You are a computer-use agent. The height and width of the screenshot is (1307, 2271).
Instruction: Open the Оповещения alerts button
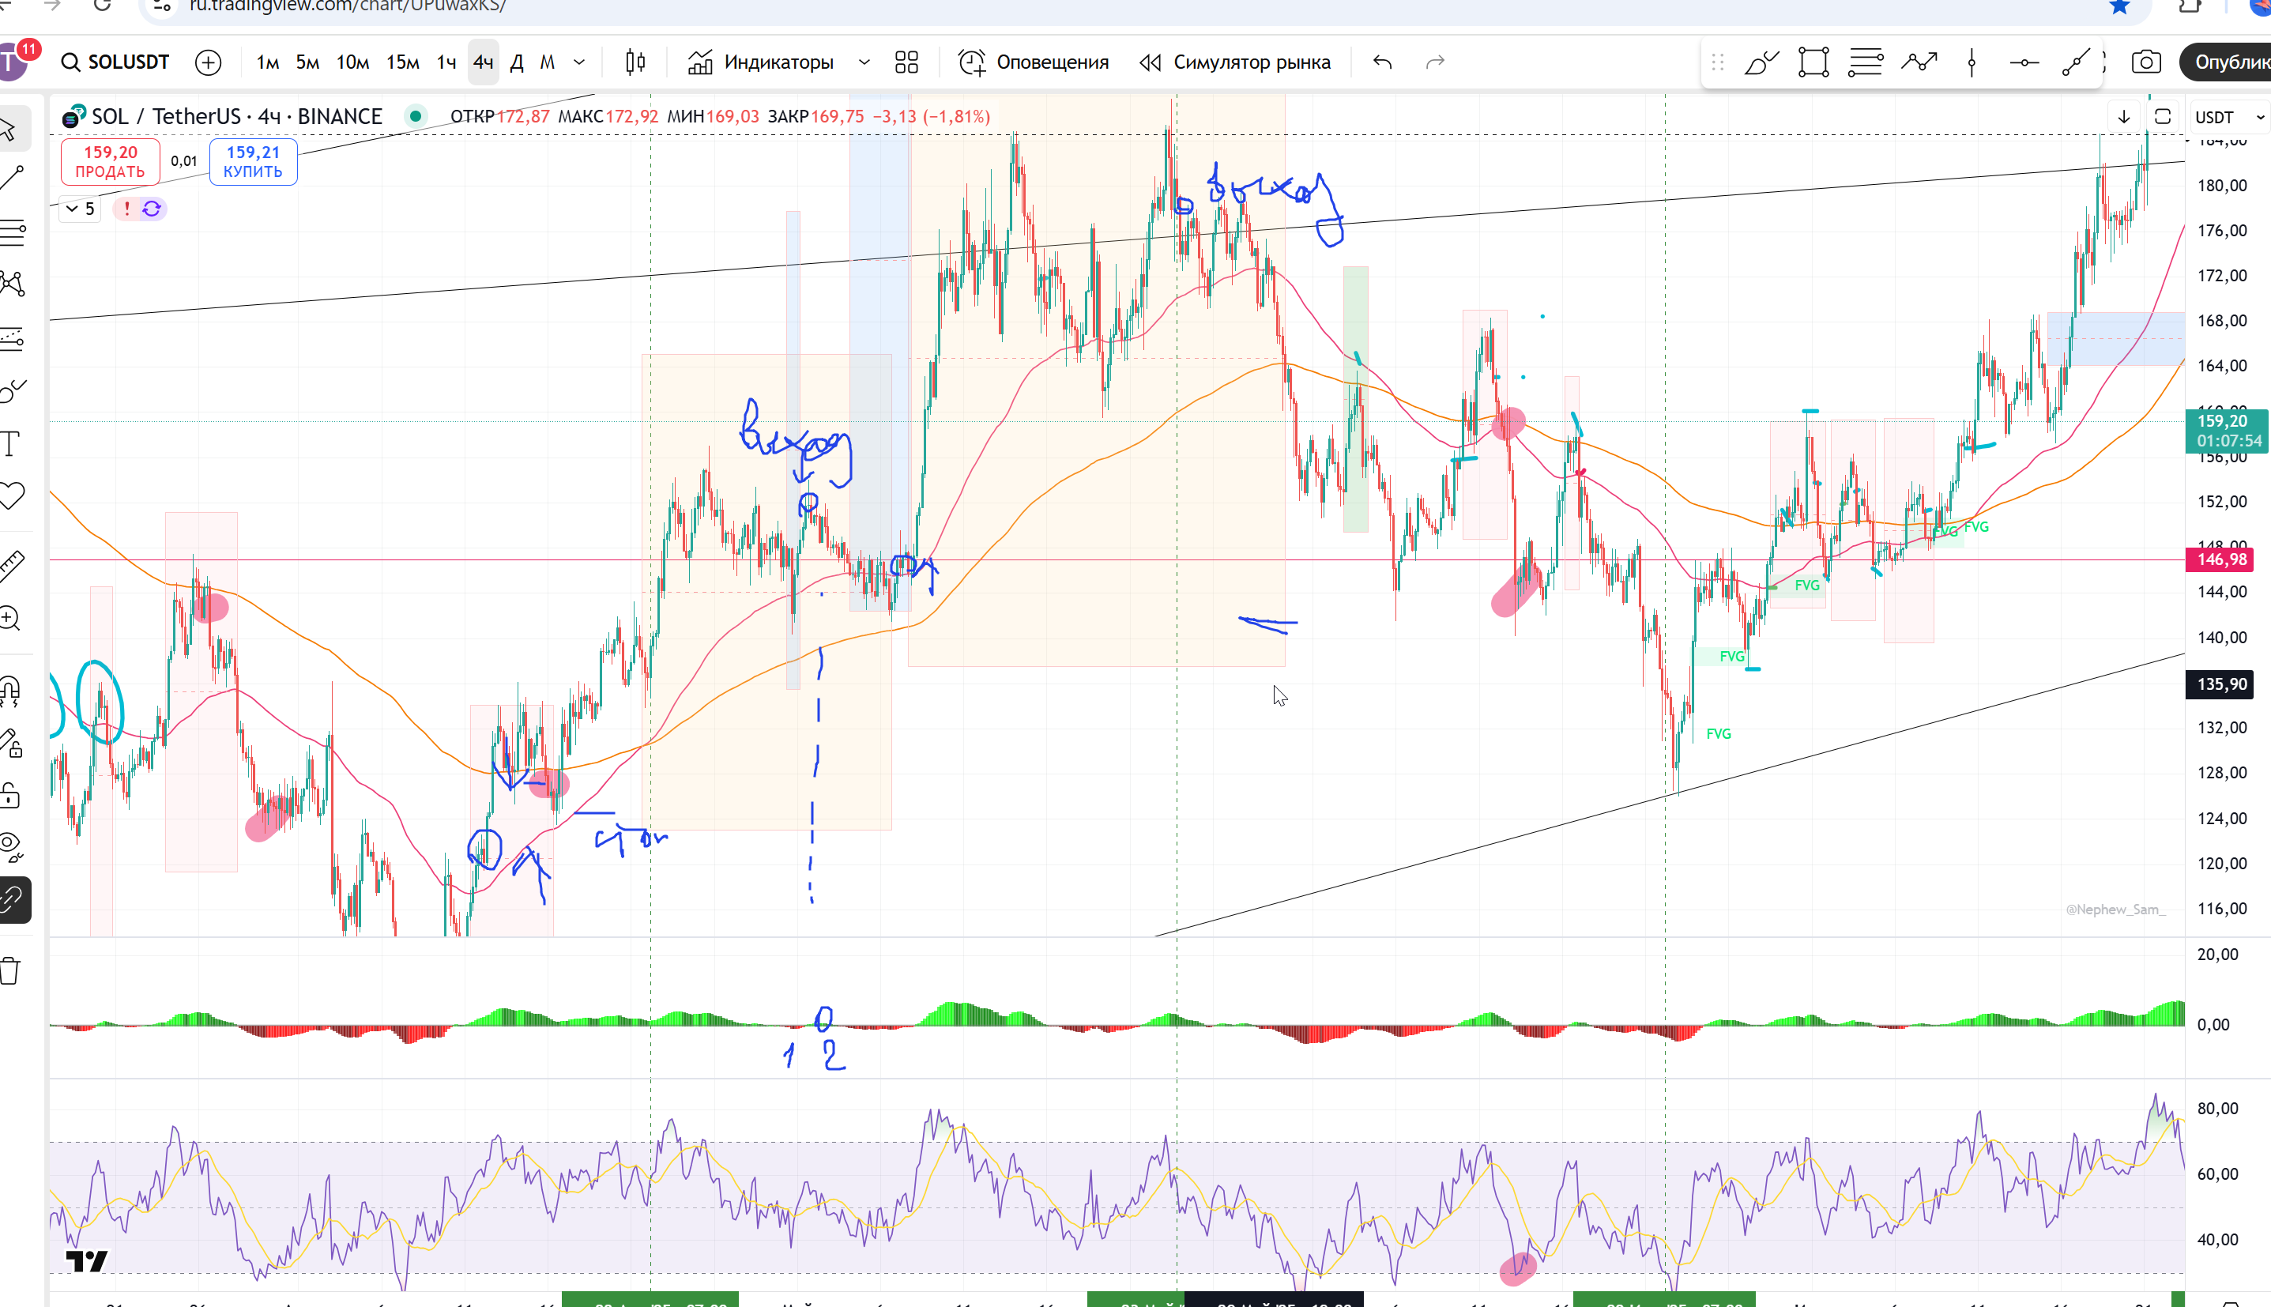(x=1033, y=62)
